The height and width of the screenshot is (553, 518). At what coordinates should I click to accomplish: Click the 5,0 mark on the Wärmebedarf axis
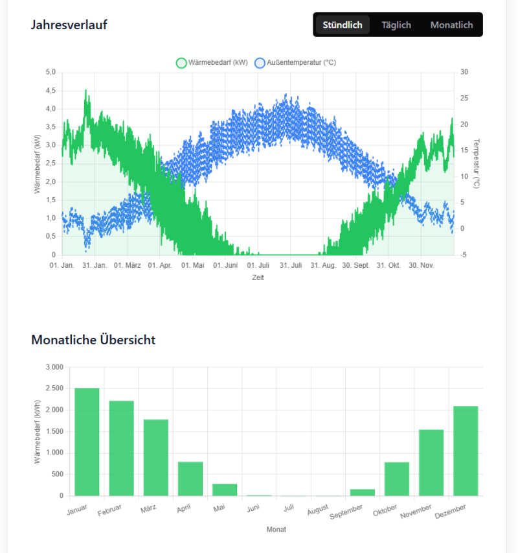50,72
